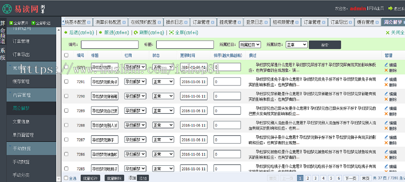The width and height of the screenshot is (405, 182).
Task: Click the fullscreen (ctrl+i) icon
Action: 171,32
